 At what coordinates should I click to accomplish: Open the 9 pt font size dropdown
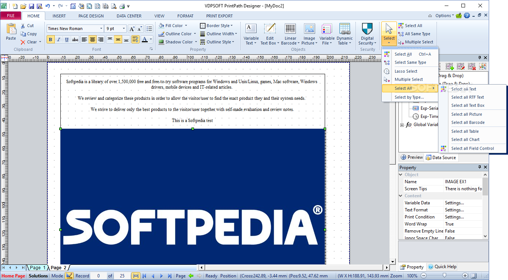[124, 29]
